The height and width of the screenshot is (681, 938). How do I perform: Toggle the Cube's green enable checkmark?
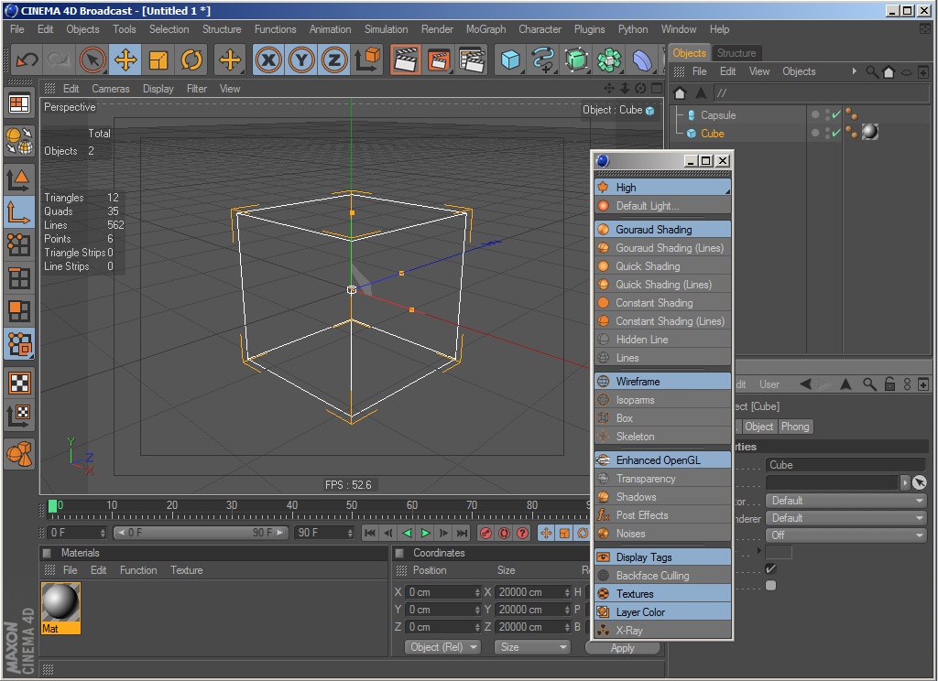835,133
